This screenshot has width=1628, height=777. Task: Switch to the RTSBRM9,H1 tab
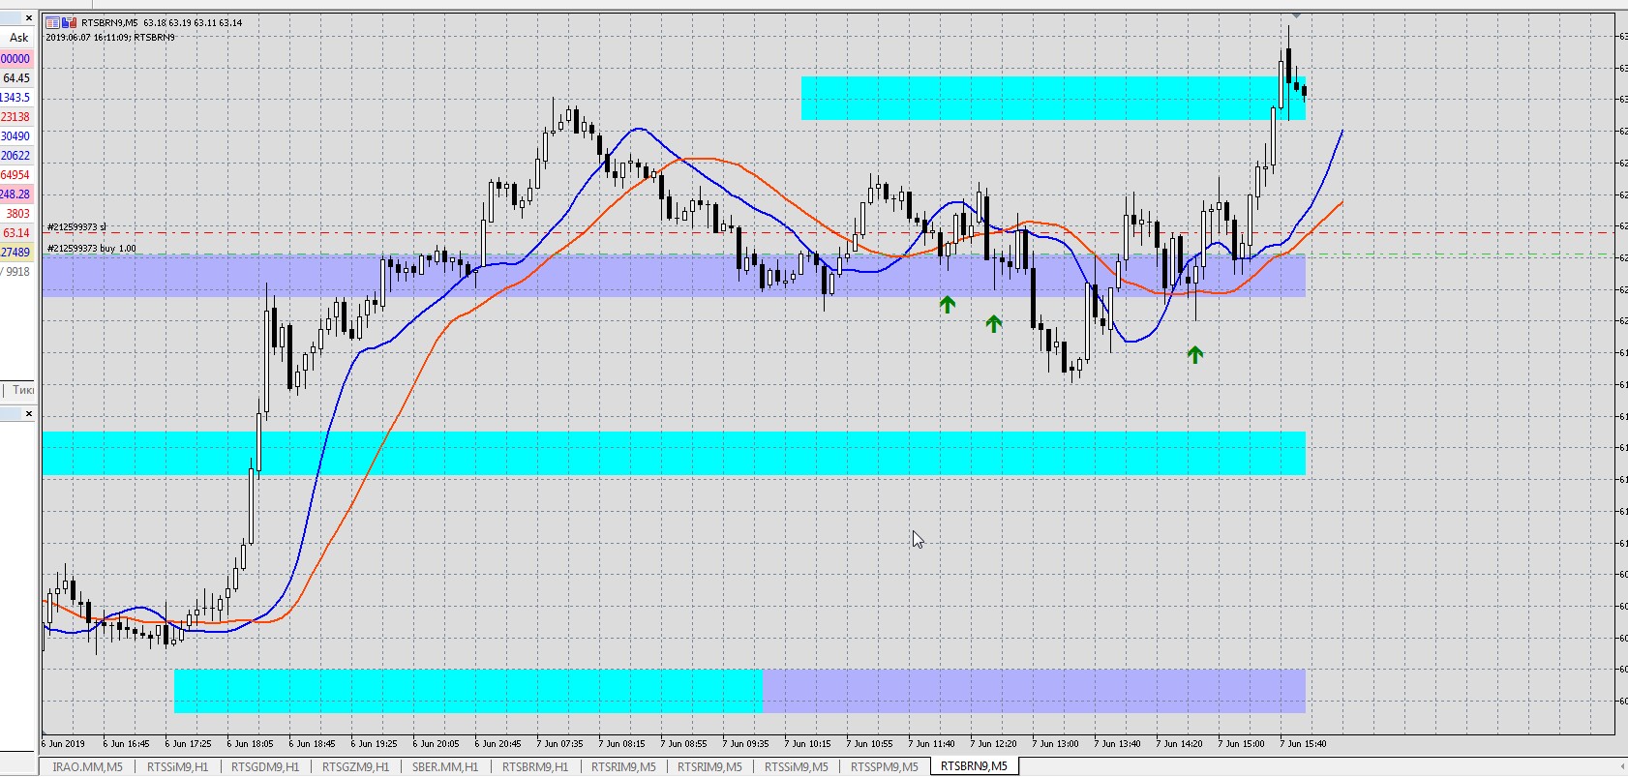[535, 766]
